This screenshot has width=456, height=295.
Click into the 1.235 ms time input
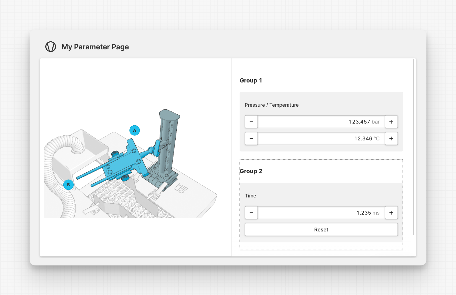pos(321,213)
